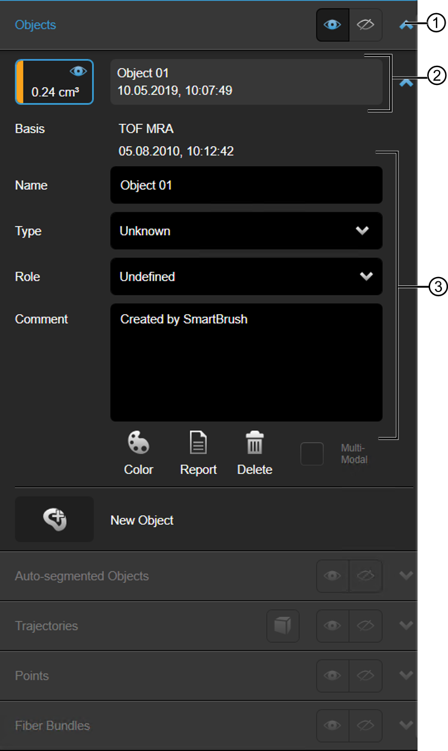Enable the Multi-Modal checkbox

pos(312,454)
